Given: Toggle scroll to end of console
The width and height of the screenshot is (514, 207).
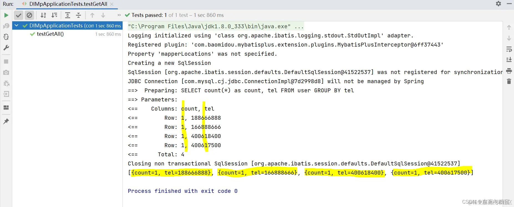Looking at the screenshot, I should pyautogui.click(x=509, y=60).
